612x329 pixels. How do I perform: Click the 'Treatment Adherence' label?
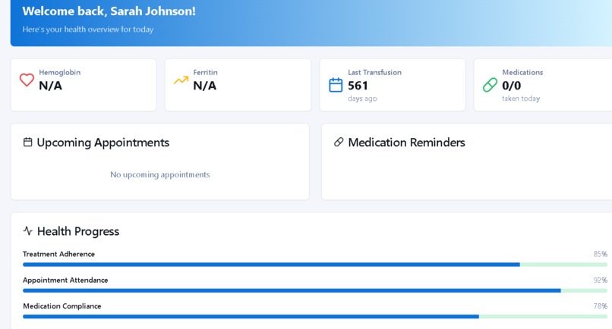click(x=58, y=254)
